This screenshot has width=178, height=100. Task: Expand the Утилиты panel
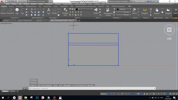pos(146,18)
